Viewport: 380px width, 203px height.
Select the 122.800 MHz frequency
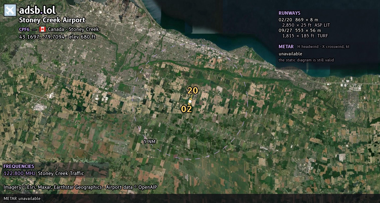(20, 174)
